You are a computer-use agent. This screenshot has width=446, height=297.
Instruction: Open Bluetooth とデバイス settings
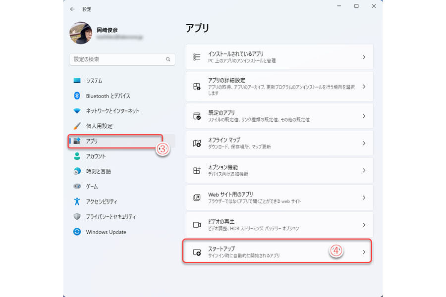108,96
